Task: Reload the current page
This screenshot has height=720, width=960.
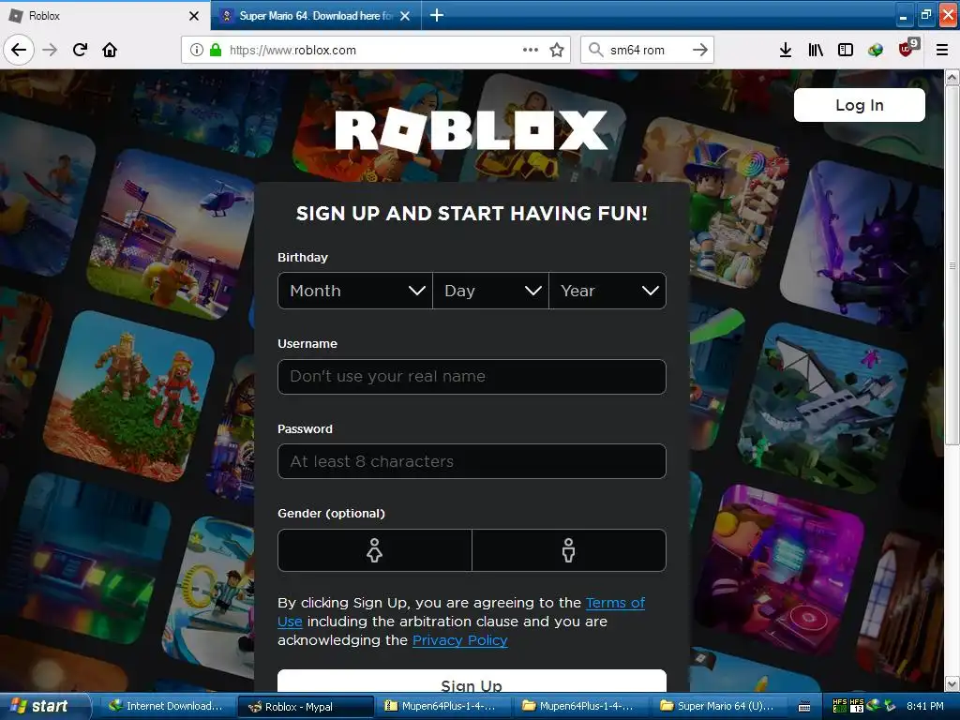Action: pos(80,50)
